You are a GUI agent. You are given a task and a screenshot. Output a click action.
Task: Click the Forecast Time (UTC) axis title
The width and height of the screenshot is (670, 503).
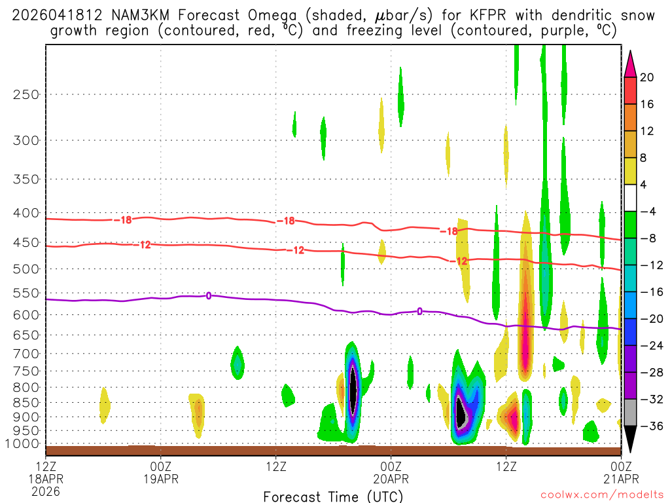coord(333,496)
